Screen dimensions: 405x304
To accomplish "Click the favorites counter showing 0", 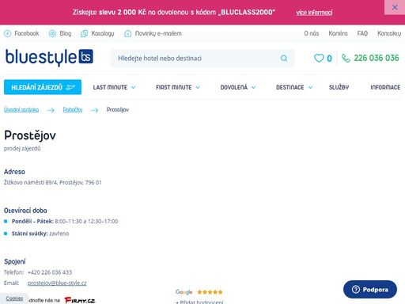I will [329, 59].
